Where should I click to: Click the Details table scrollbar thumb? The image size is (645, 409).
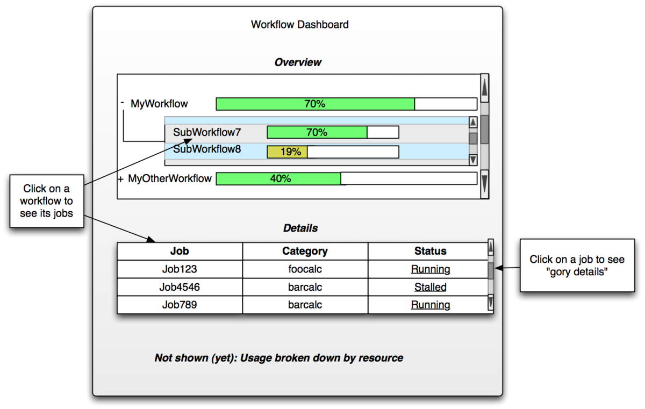click(490, 270)
